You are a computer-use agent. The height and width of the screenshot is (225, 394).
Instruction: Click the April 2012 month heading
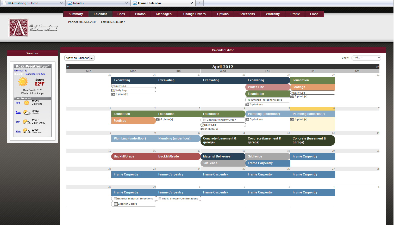[223, 67]
